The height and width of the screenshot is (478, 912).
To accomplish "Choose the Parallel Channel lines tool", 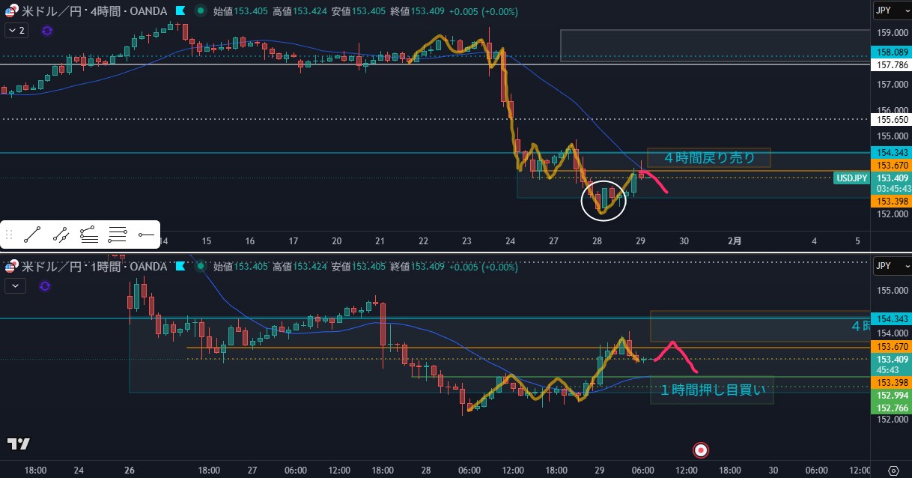I will tap(117, 235).
